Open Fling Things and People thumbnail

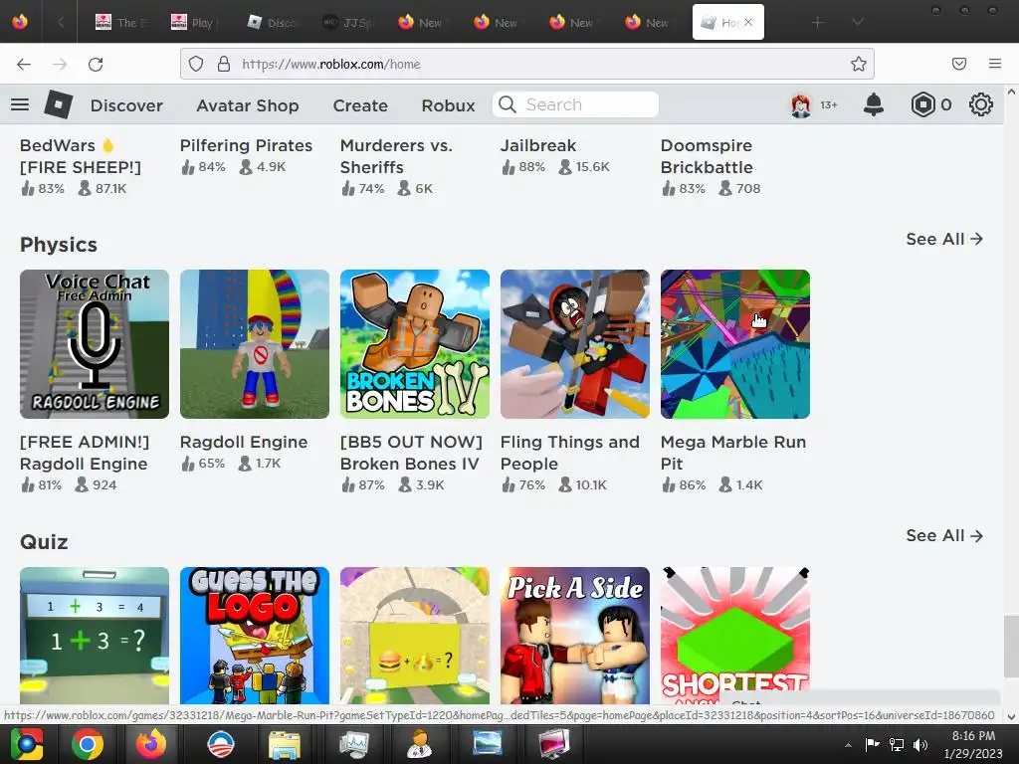(575, 344)
